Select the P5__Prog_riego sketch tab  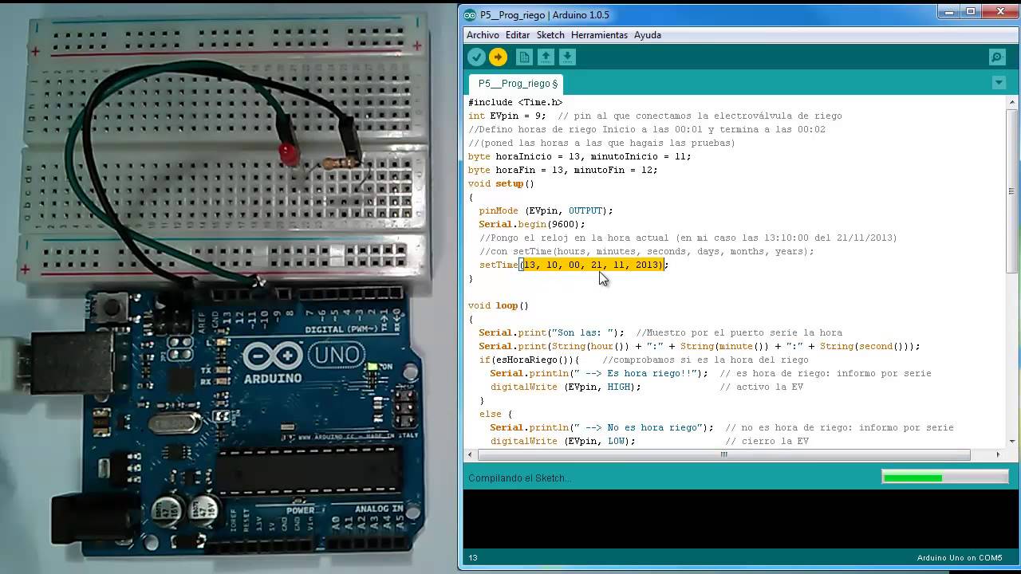[516, 84]
